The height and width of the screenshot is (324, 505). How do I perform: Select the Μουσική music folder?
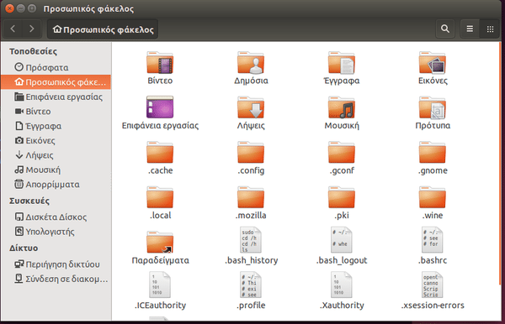coord(342,107)
